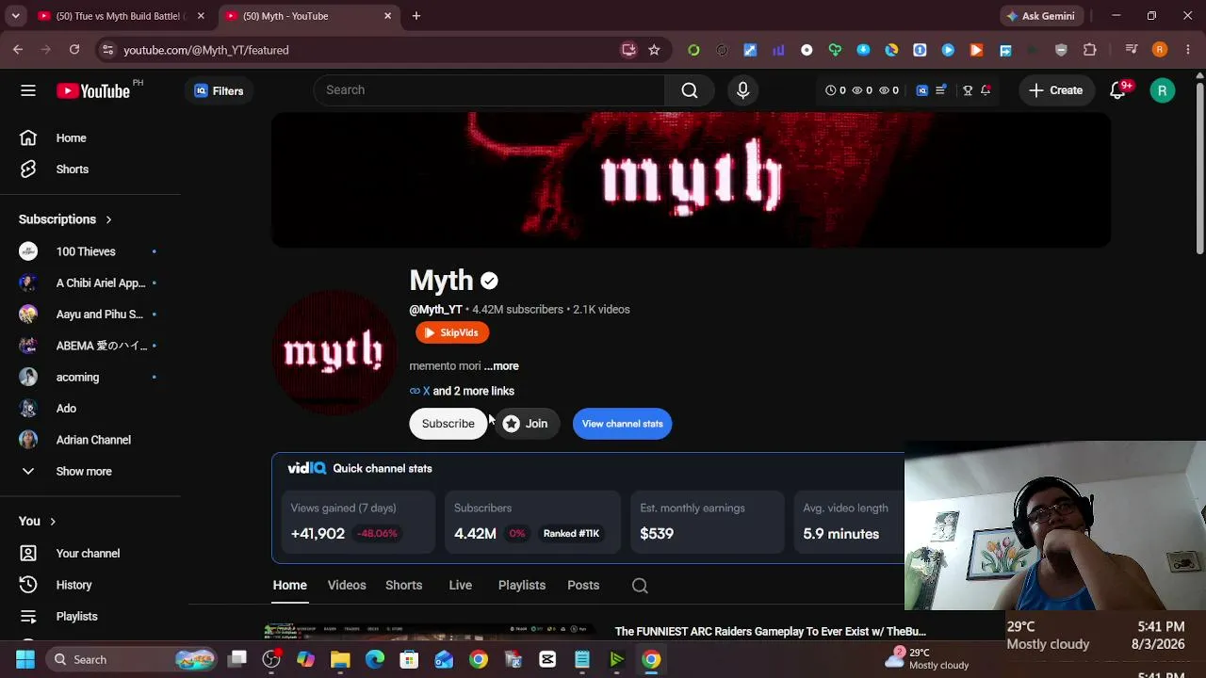Screen dimensions: 1206x678
Task: Open the YouTube guide hamburger menu
Action: click(x=28, y=90)
